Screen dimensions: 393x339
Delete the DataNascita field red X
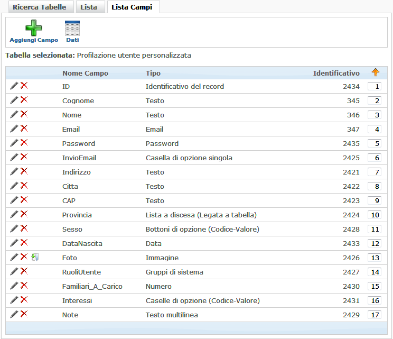[x=24, y=243]
